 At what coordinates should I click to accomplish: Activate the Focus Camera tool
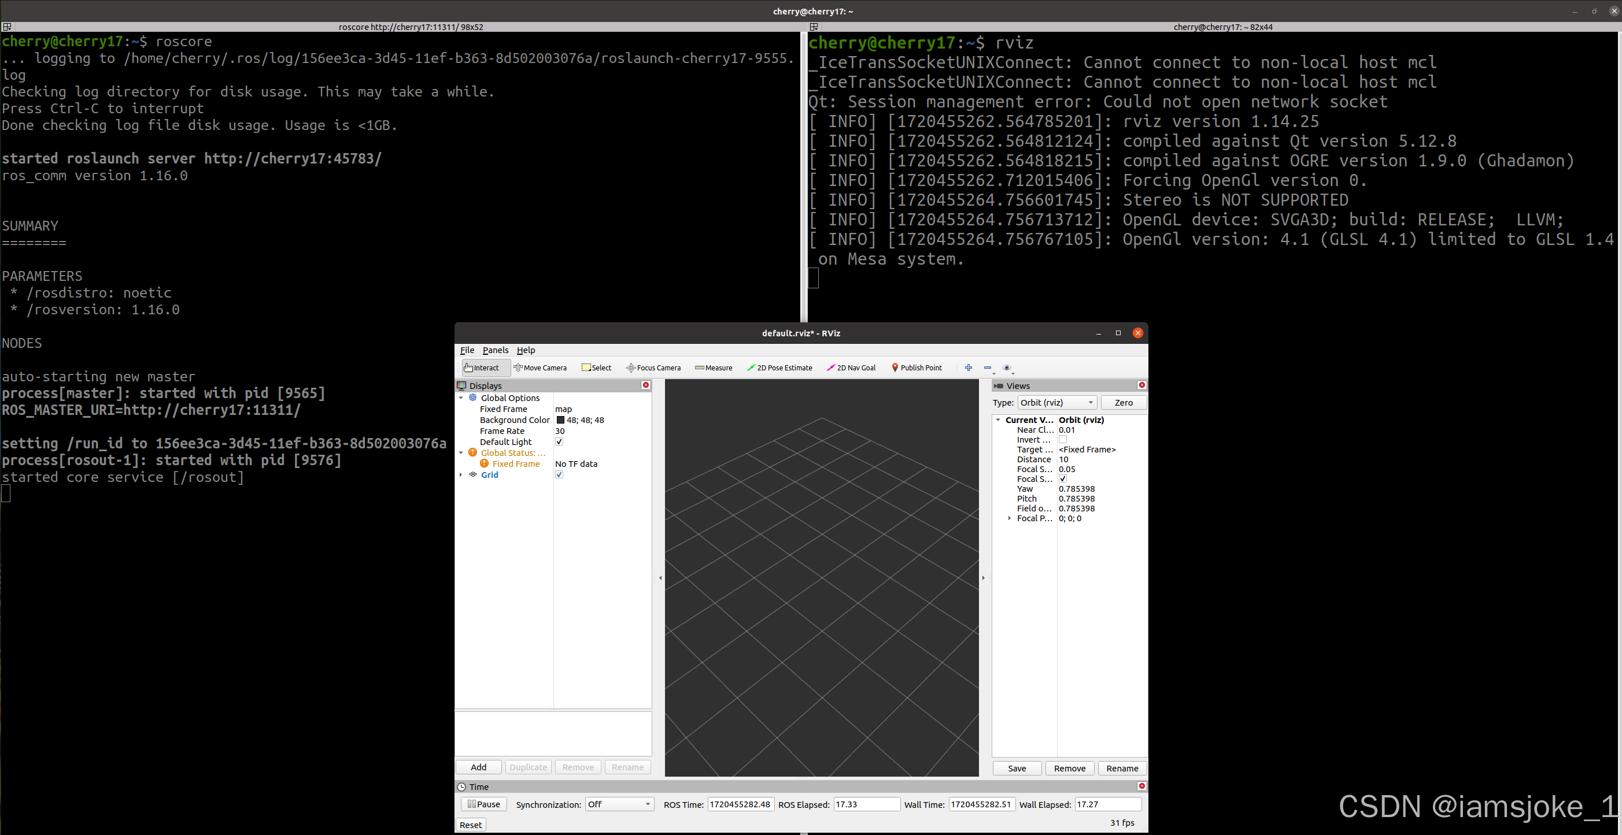653,368
